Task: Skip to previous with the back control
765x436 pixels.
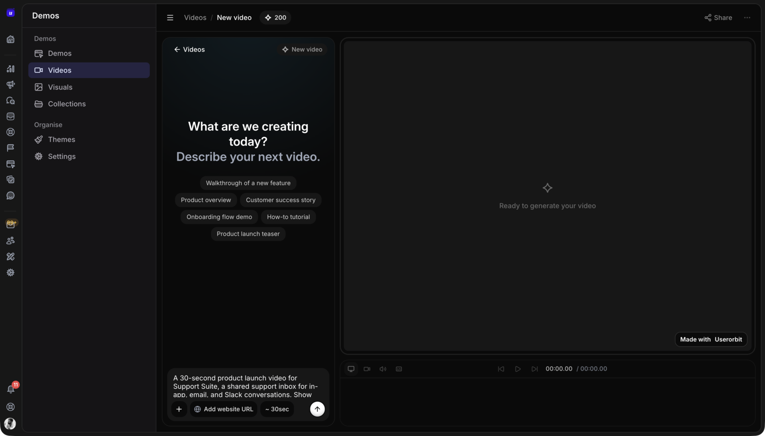Action: pyautogui.click(x=501, y=369)
